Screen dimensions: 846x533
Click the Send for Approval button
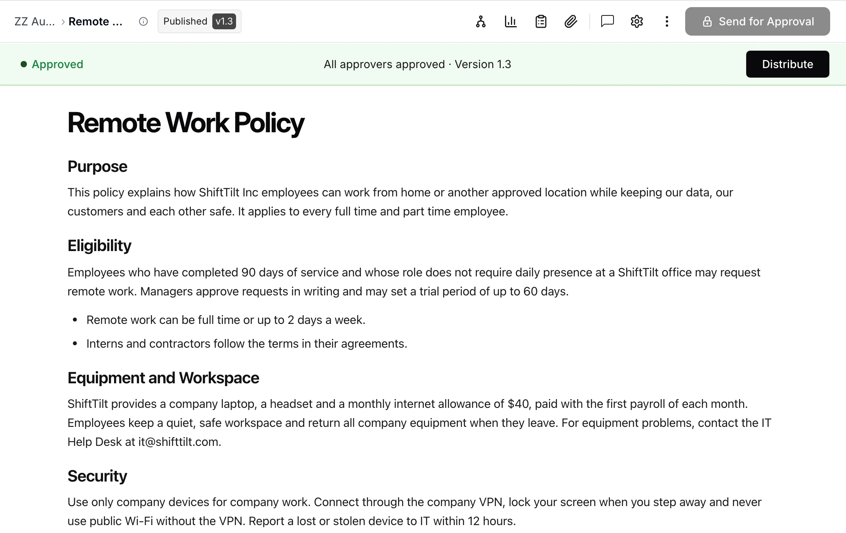(x=757, y=21)
